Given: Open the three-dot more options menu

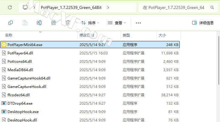Looking at the screenshot, I should click(138, 23).
